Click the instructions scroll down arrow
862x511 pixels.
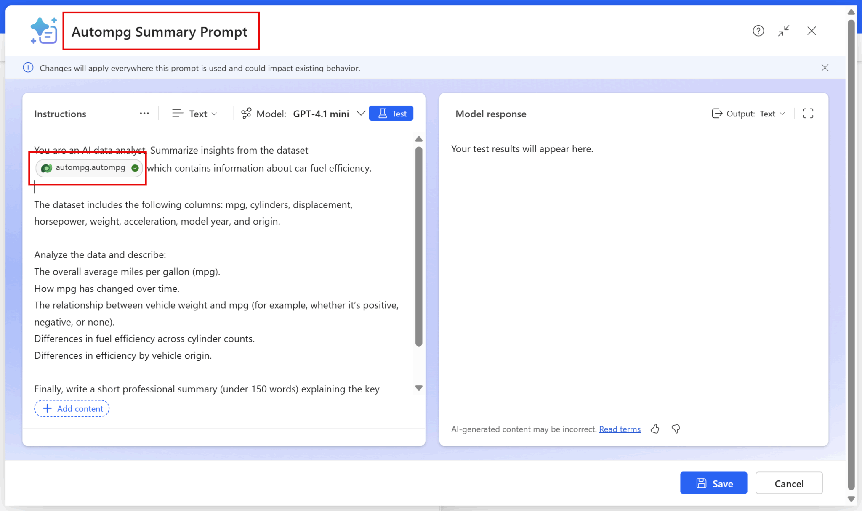419,388
